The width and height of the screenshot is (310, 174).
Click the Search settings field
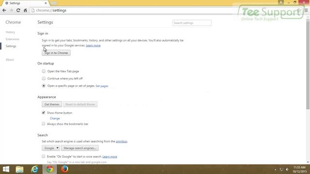(x=192, y=23)
